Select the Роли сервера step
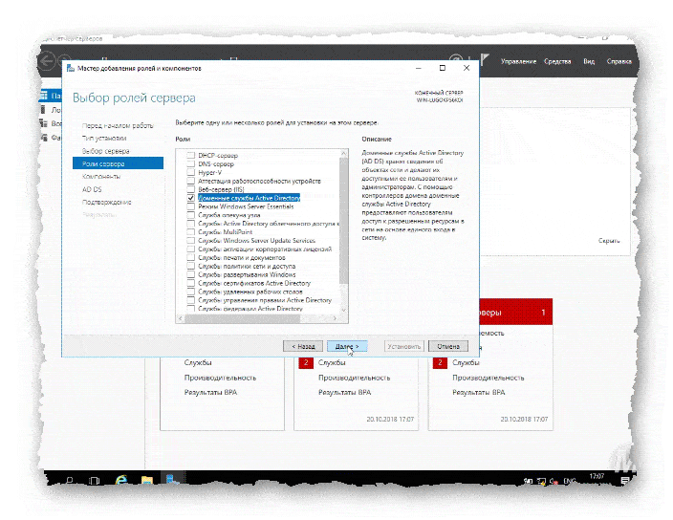This screenshot has height=520, width=673. point(118,163)
